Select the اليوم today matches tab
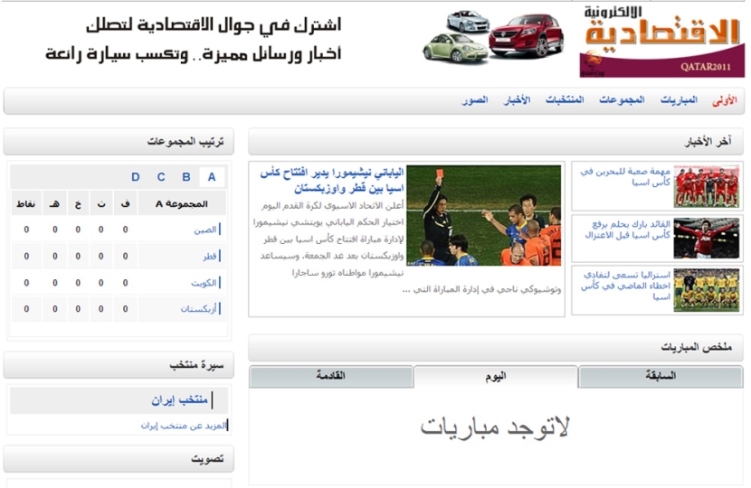 496,377
